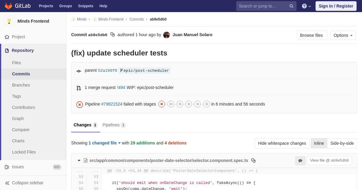Open the Options dropdown

[x=343, y=35]
